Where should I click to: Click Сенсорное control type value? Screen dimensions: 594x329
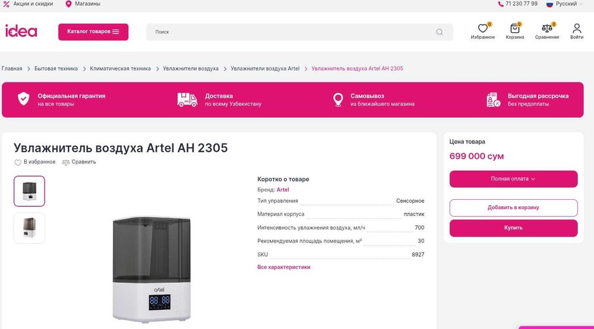coord(410,201)
